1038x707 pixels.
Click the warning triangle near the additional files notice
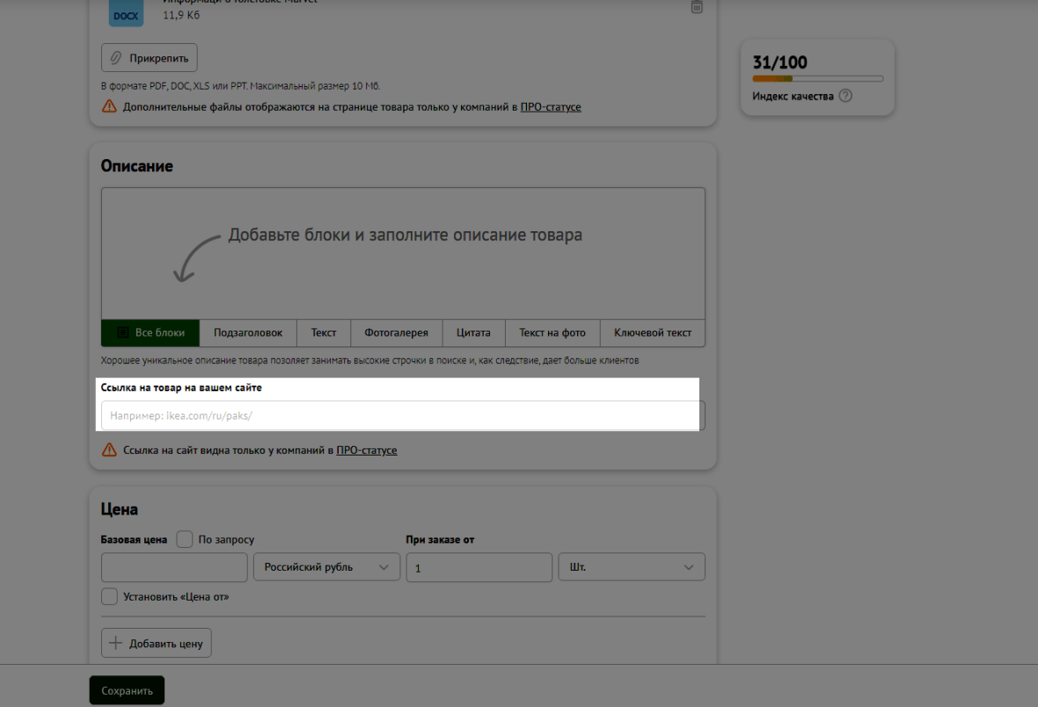coord(109,106)
